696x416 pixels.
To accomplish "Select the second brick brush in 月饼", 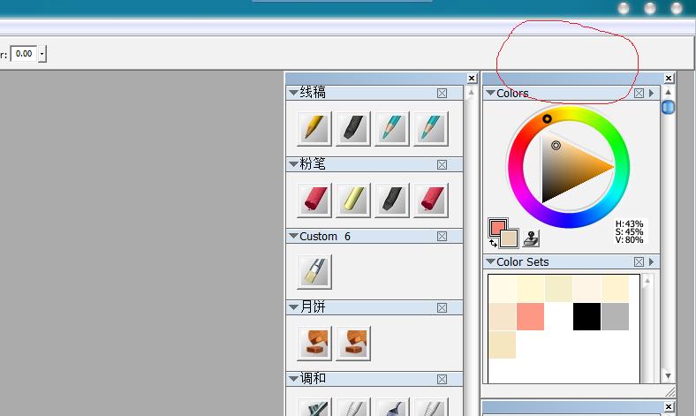I will pos(353,344).
